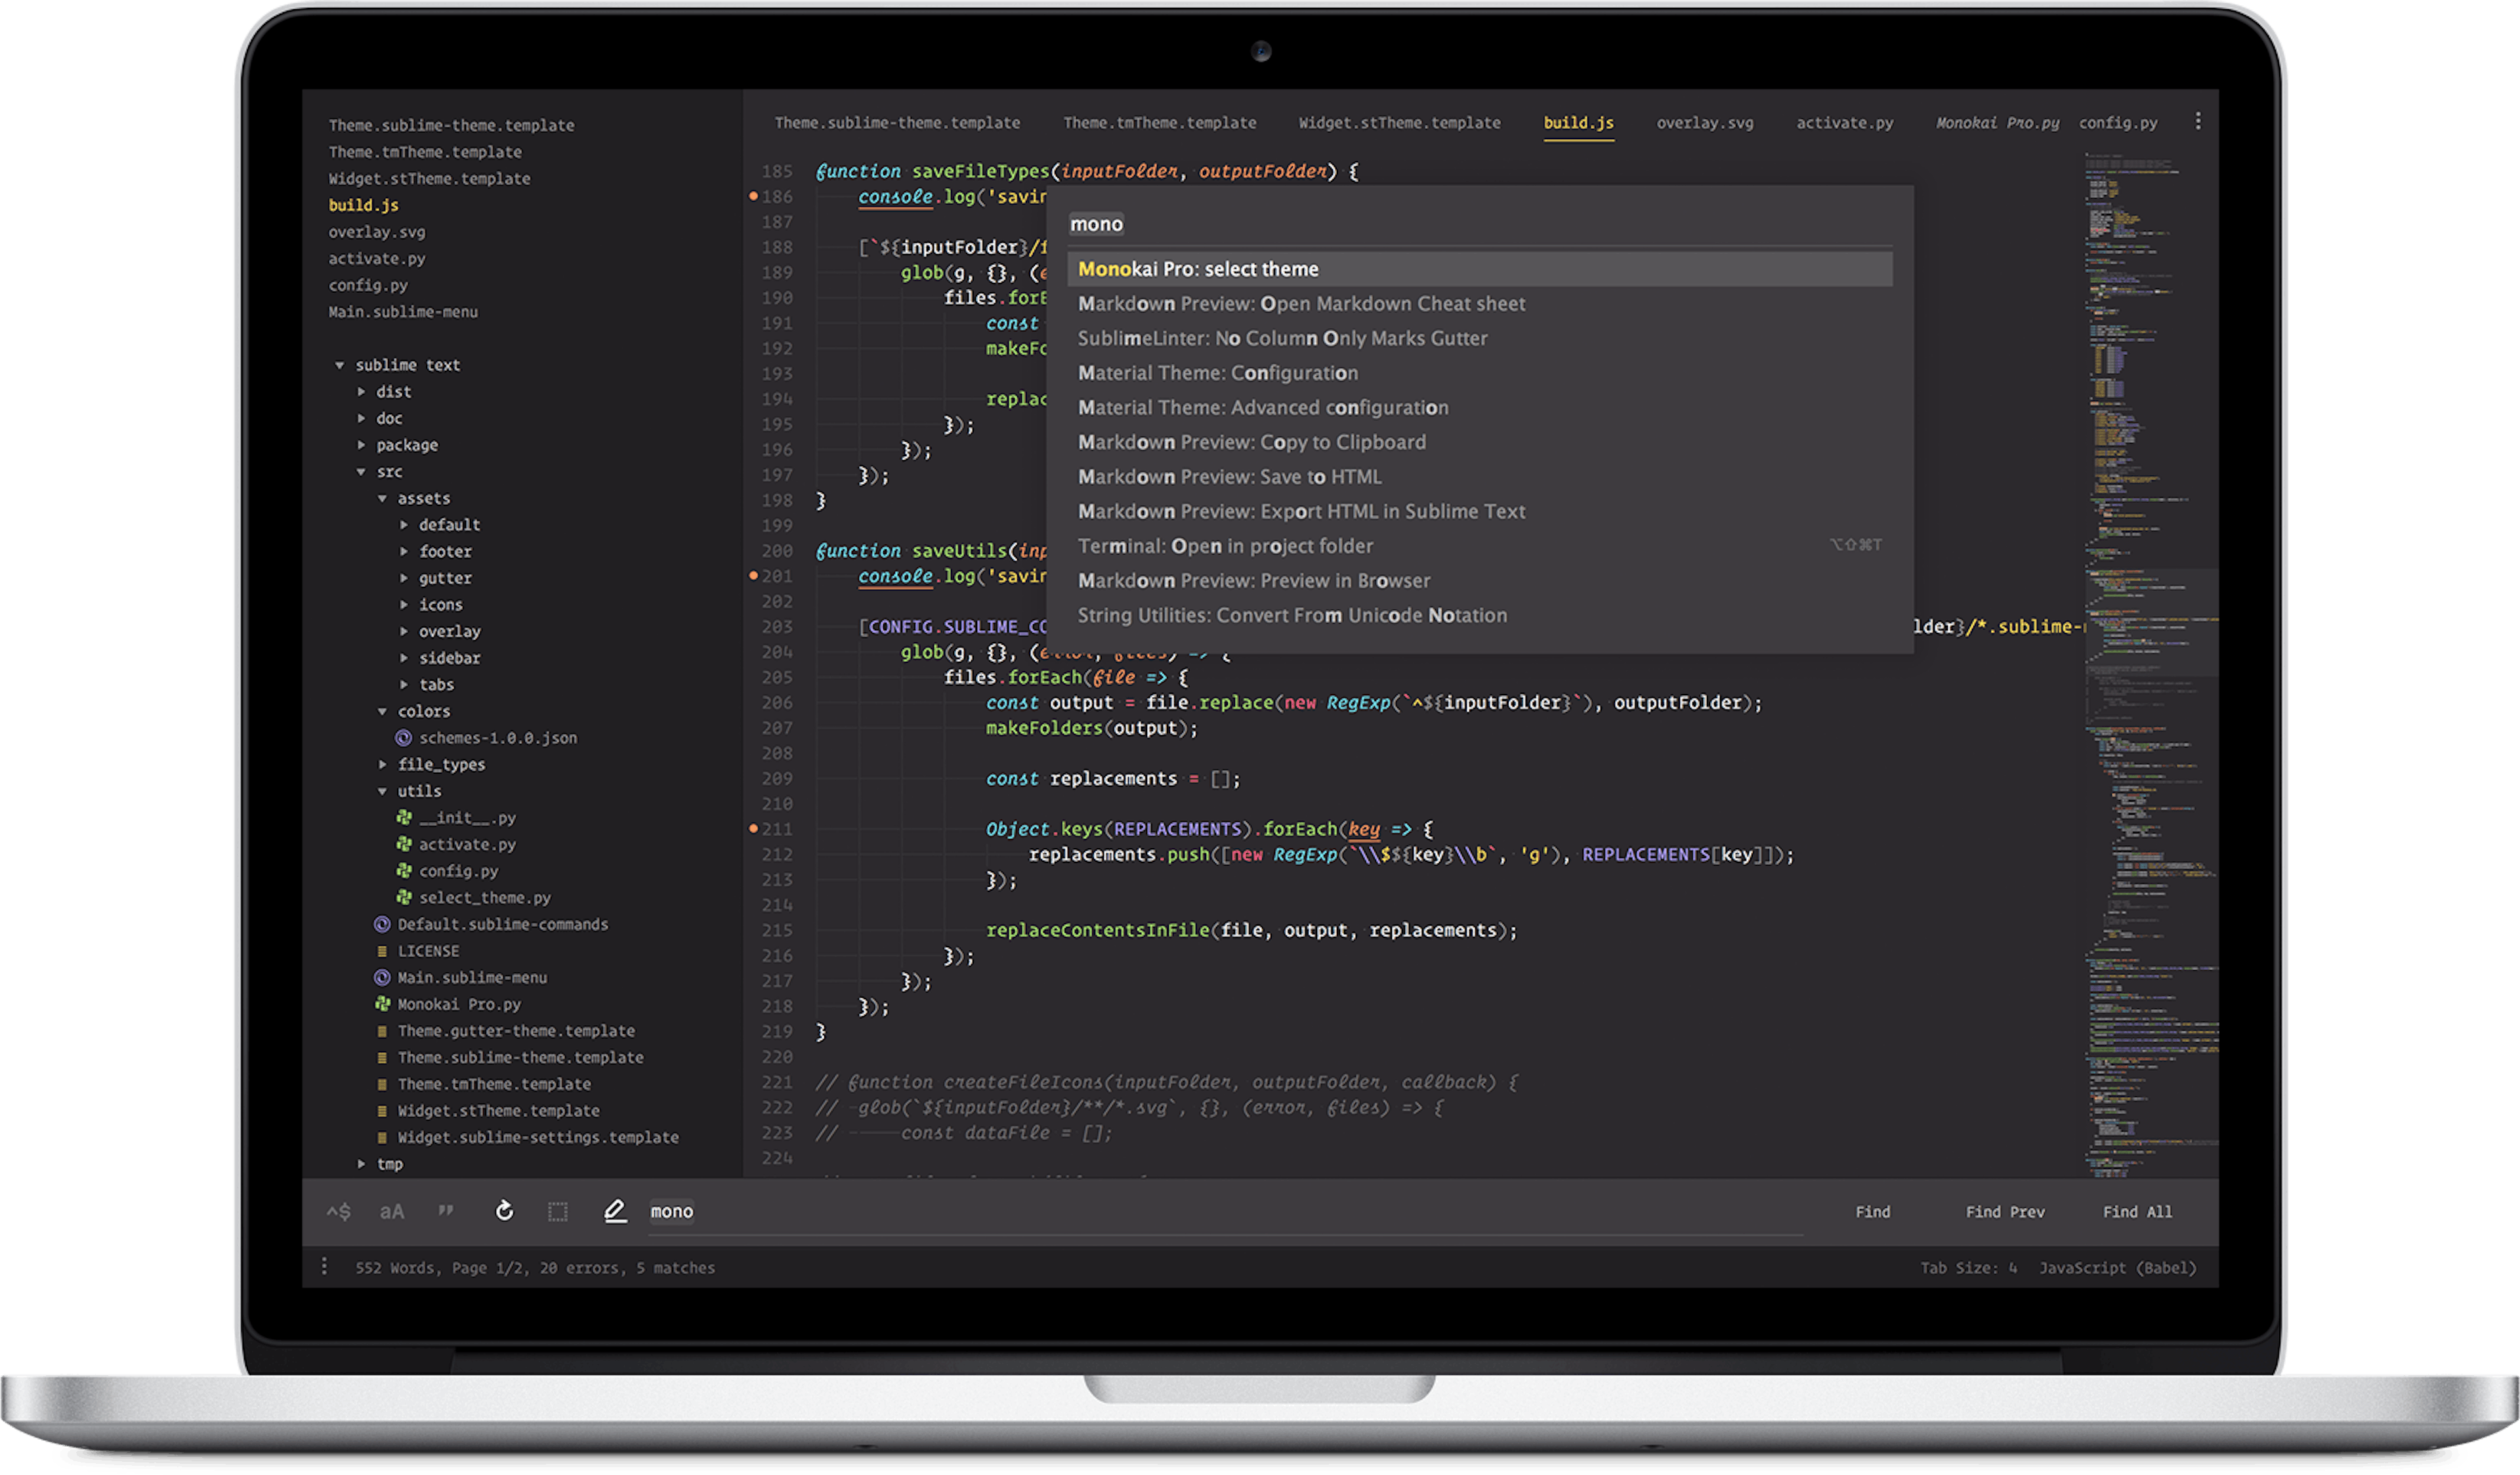Collapse the sublime text root folder
This screenshot has height=1475, width=2520.
click(x=340, y=365)
